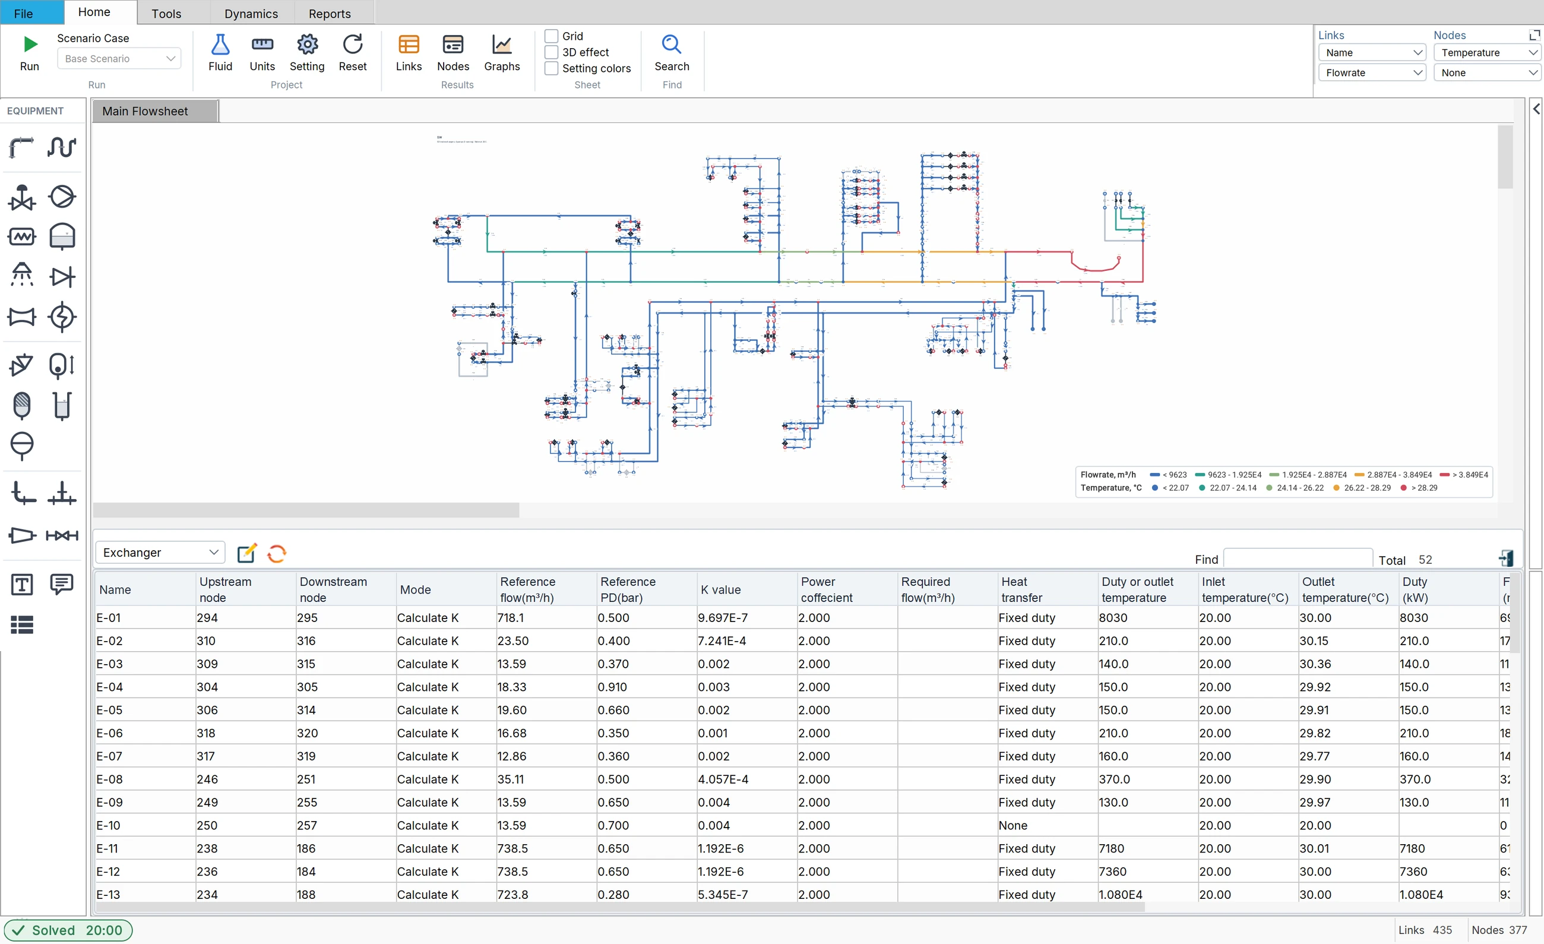Open the Exchanger table type dropdown

click(x=160, y=552)
